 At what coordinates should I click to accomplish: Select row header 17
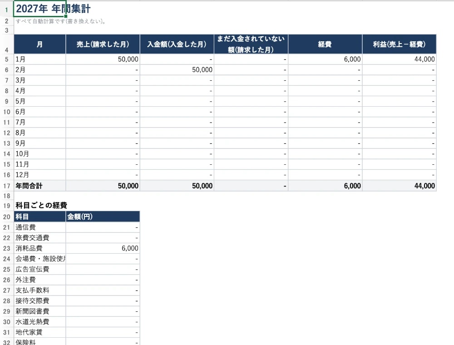coord(7,186)
